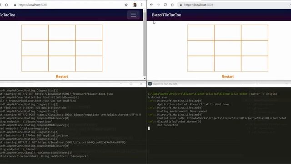This screenshot has height=164, width=291.
Task: Mark the bottom-right cell of the right board
Action: coord(255,64)
